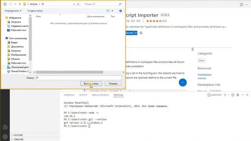Open the Uninstall dropdown arrow
251x141 pixels.
click(x=136, y=33)
